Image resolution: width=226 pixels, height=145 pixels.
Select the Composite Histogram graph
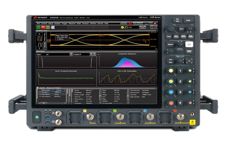[x=127, y=60]
